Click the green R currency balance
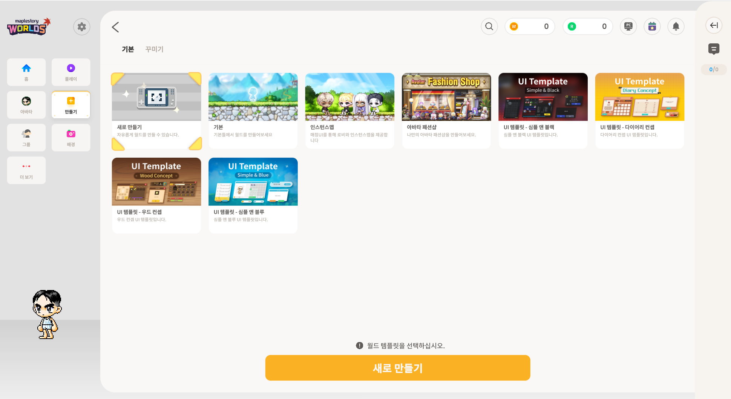 588,26
